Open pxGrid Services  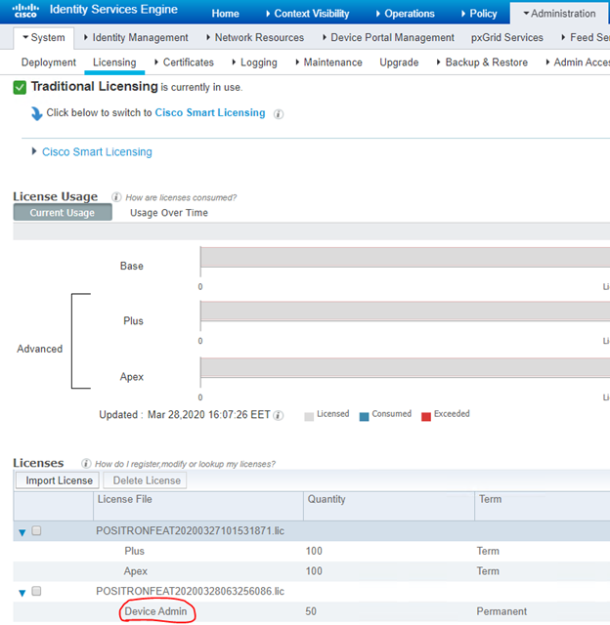pos(507,37)
